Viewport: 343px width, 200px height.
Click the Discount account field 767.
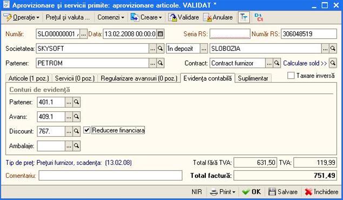click(51, 131)
